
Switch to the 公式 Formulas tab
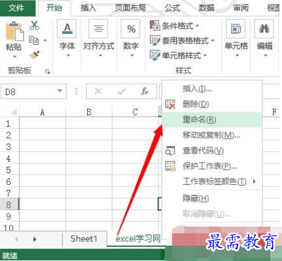173,8
